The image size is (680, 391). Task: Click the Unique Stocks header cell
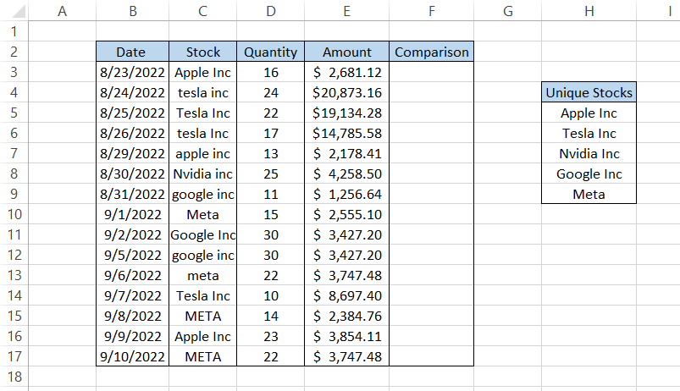coord(589,92)
